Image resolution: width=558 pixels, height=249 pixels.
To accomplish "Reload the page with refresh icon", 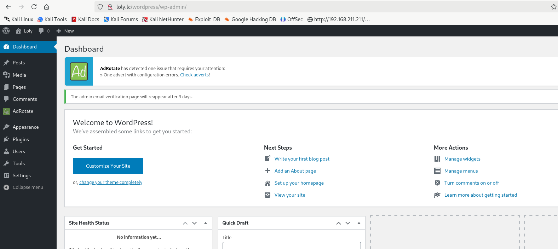I will (x=34, y=7).
